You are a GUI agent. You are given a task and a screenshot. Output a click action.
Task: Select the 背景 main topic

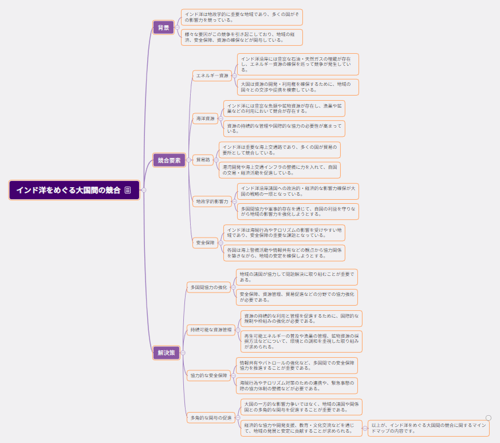pyautogui.click(x=164, y=27)
